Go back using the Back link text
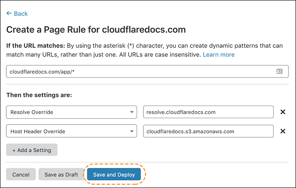Viewport: 296px width, 188px height. 21,14
